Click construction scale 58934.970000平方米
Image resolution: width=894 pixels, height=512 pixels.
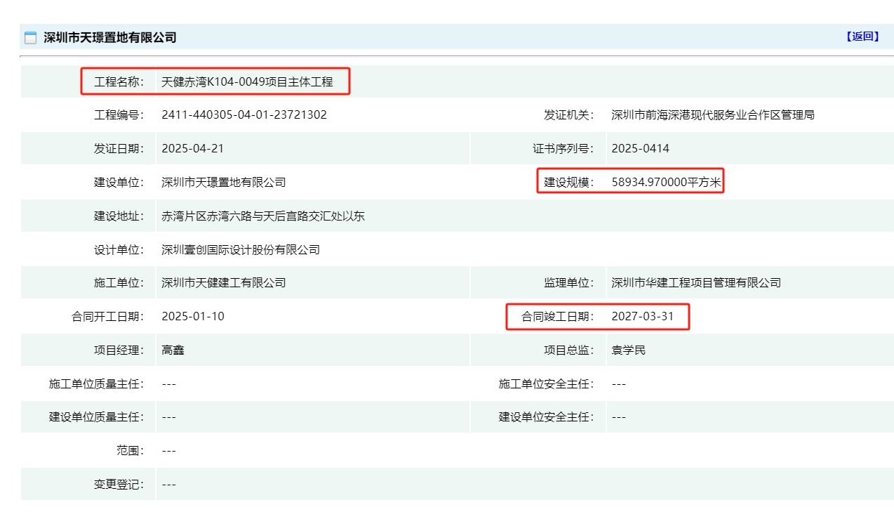point(666,182)
